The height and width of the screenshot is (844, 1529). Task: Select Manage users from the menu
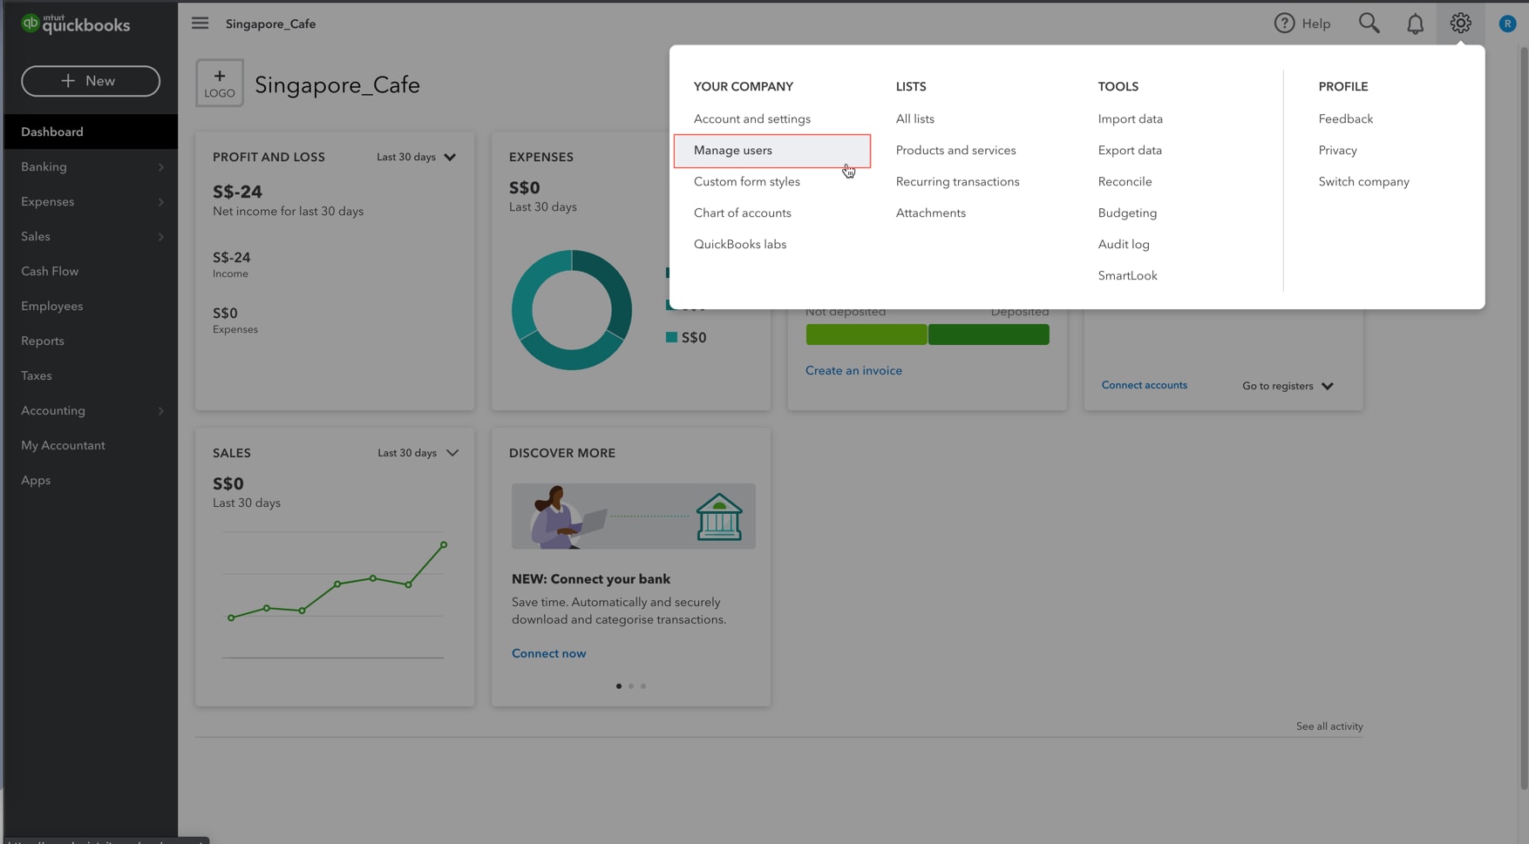click(733, 150)
